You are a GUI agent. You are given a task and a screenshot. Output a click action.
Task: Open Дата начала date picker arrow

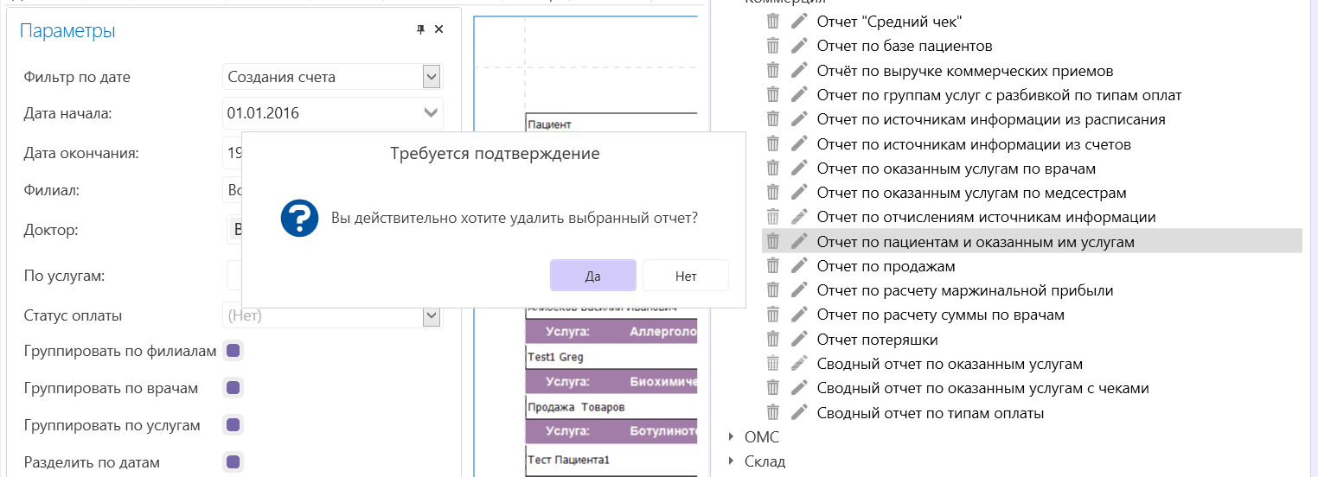click(431, 112)
